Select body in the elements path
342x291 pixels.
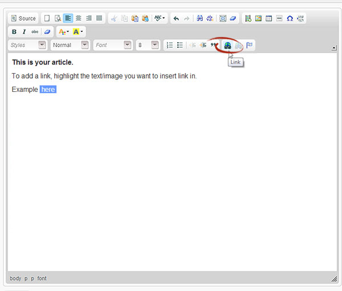point(15,278)
